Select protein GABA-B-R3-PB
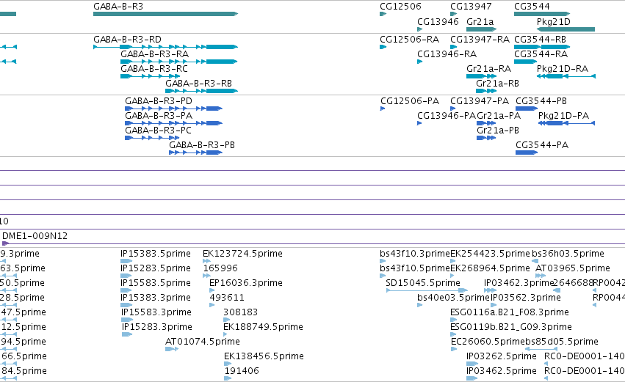The height and width of the screenshot is (382, 625). [195, 153]
